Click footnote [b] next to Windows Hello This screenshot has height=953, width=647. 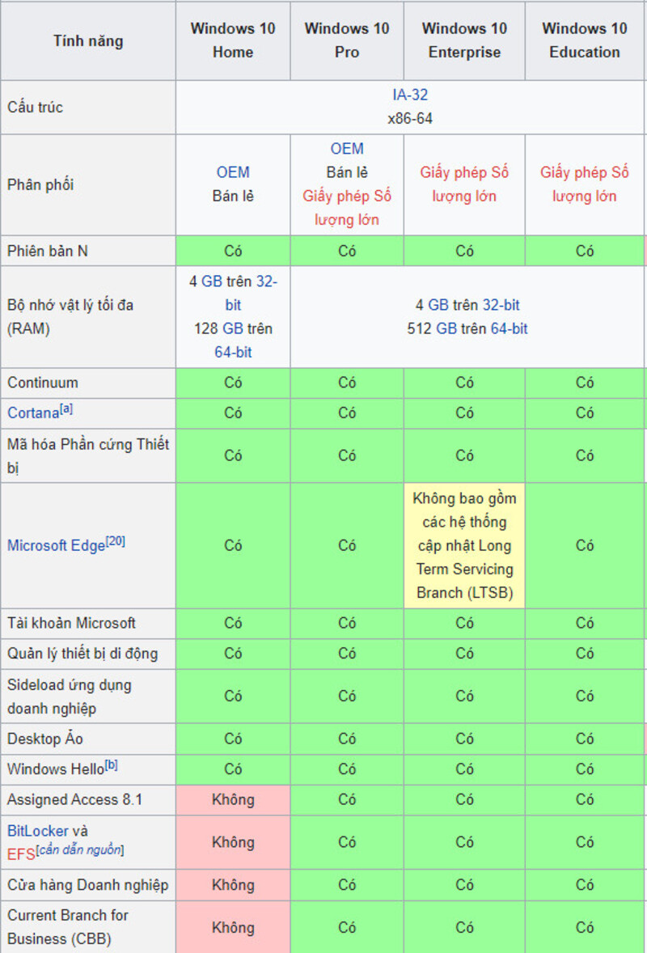click(x=111, y=765)
